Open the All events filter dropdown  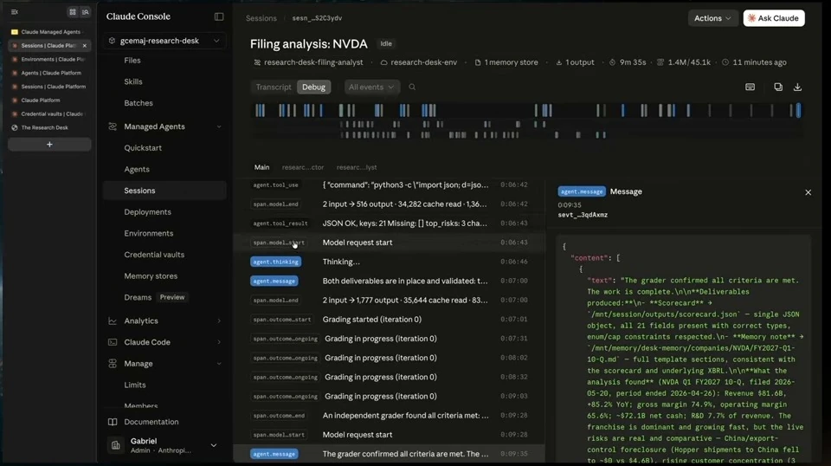click(371, 87)
